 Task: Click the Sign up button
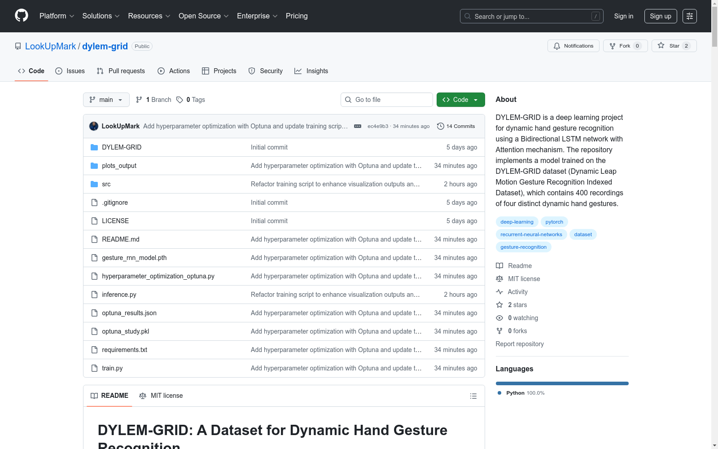coord(661,16)
